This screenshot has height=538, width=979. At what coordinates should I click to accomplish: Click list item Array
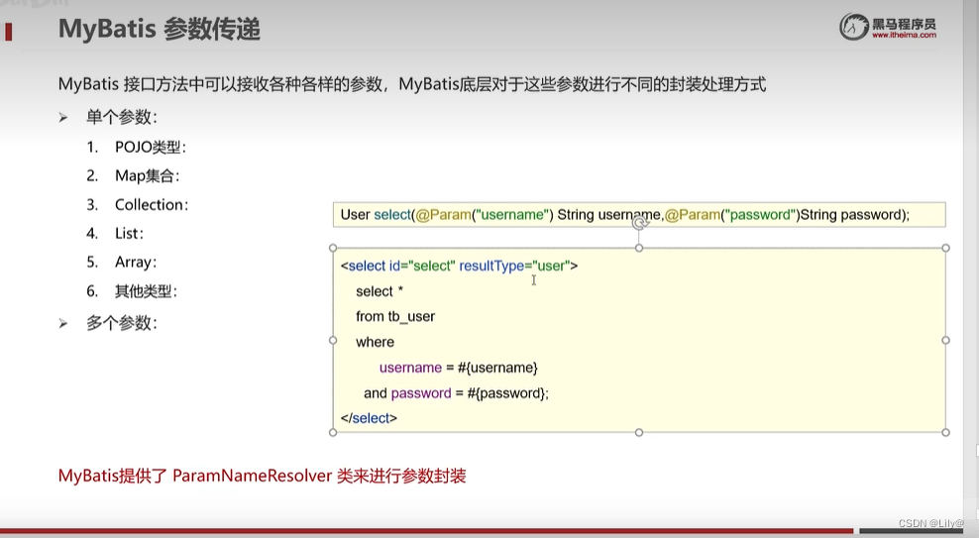[136, 263]
